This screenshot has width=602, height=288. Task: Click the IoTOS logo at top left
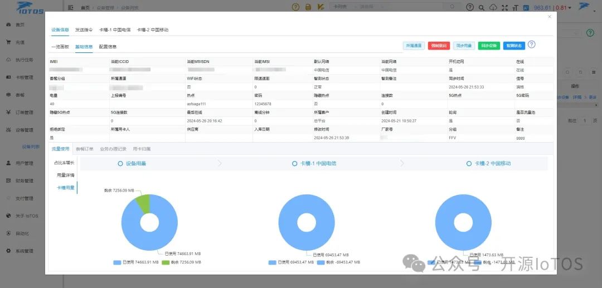pos(30,7)
